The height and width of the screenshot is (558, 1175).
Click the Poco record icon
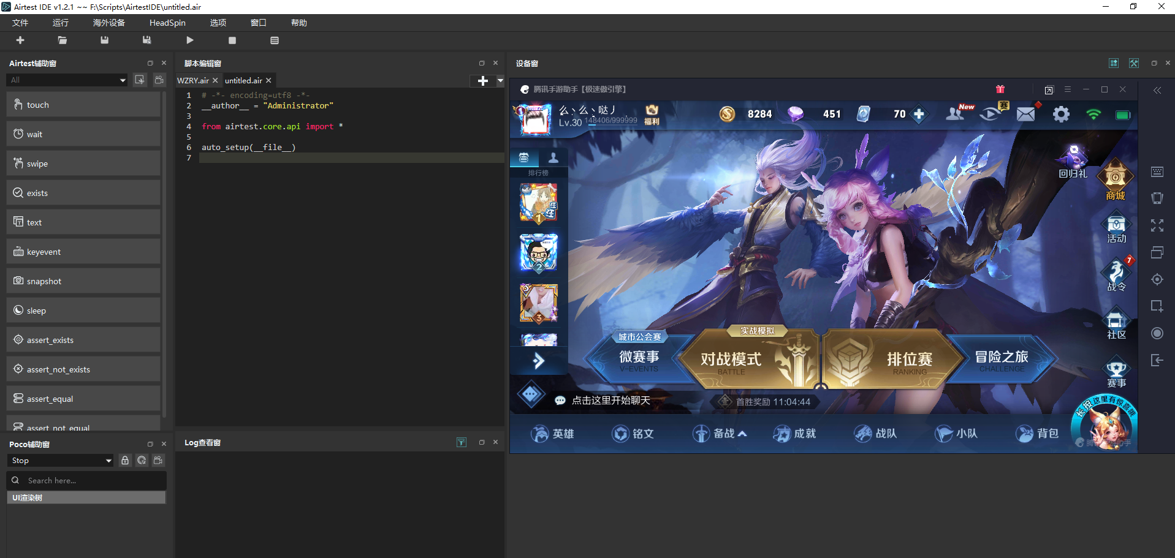tap(158, 461)
